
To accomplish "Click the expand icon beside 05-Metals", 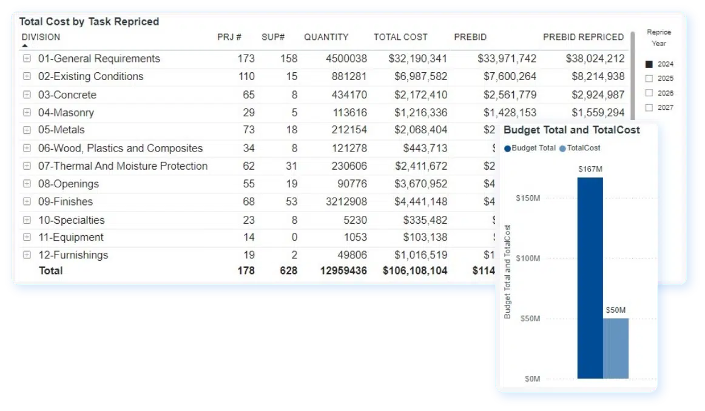I will point(27,130).
